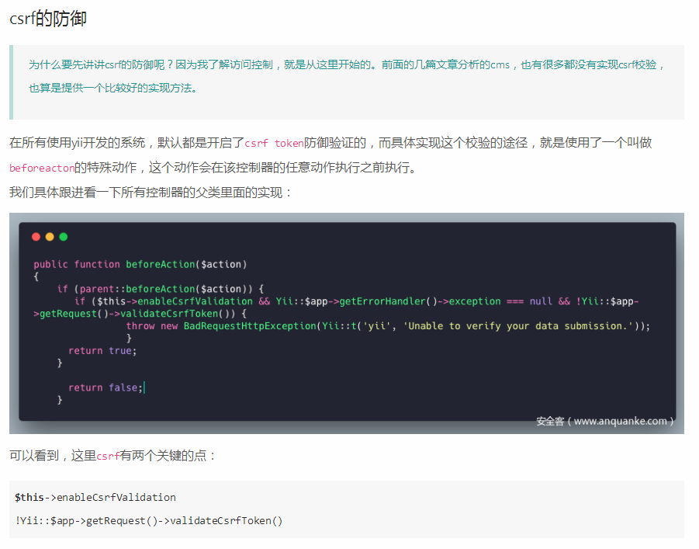
Task: Click the "return true;" statement in code
Action: 102,351
